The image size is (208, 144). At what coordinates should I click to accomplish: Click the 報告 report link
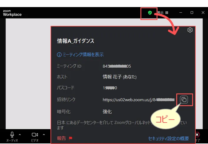coord(61,138)
